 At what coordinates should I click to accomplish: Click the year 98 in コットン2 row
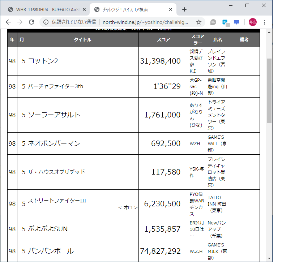[12, 61]
